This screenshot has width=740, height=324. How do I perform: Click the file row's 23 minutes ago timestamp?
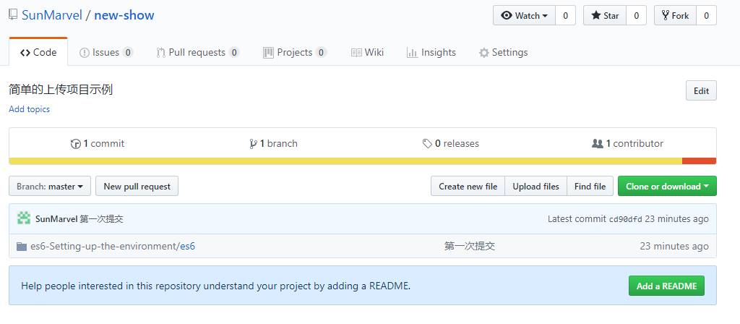674,246
